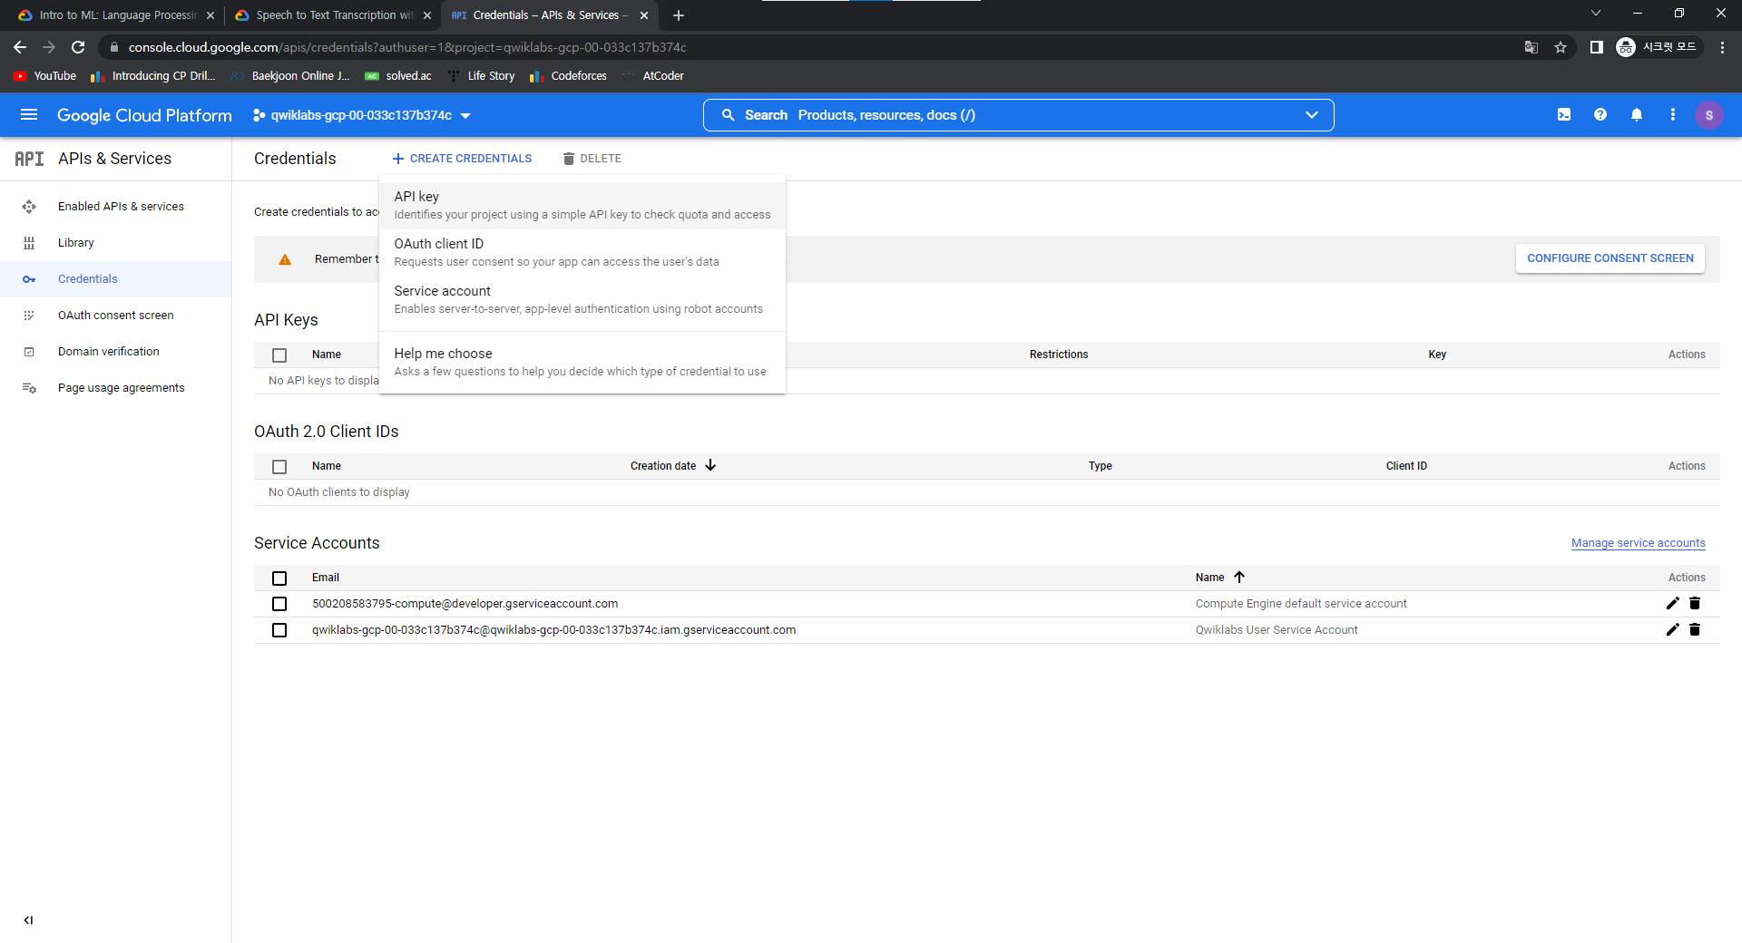The image size is (1742, 943).
Task: Click the OAuth consent screen sidebar icon
Action: pos(29,316)
